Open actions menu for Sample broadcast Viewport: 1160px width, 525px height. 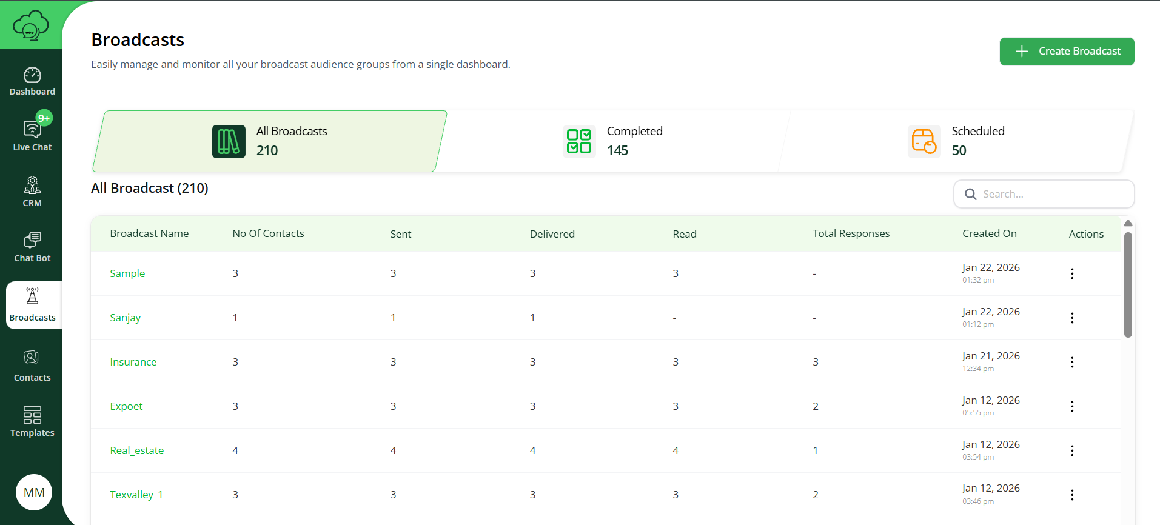click(x=1072, y=273)
